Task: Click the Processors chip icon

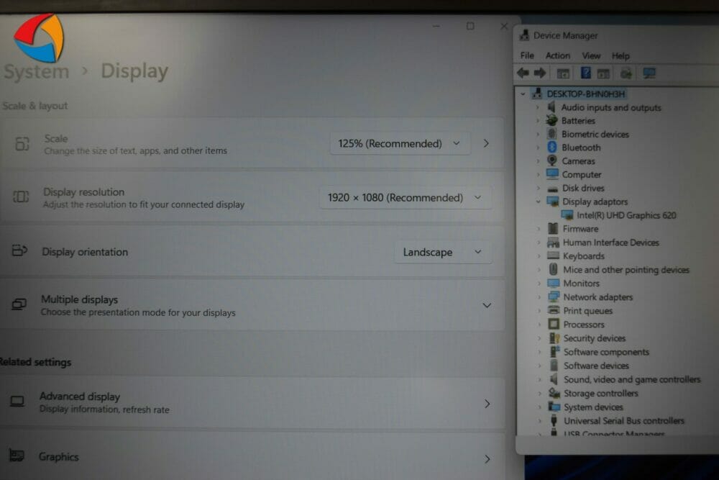Action: [554, 324]
